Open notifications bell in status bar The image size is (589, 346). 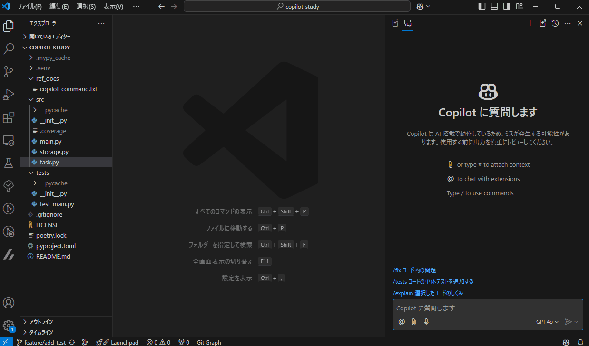point(580,342)
